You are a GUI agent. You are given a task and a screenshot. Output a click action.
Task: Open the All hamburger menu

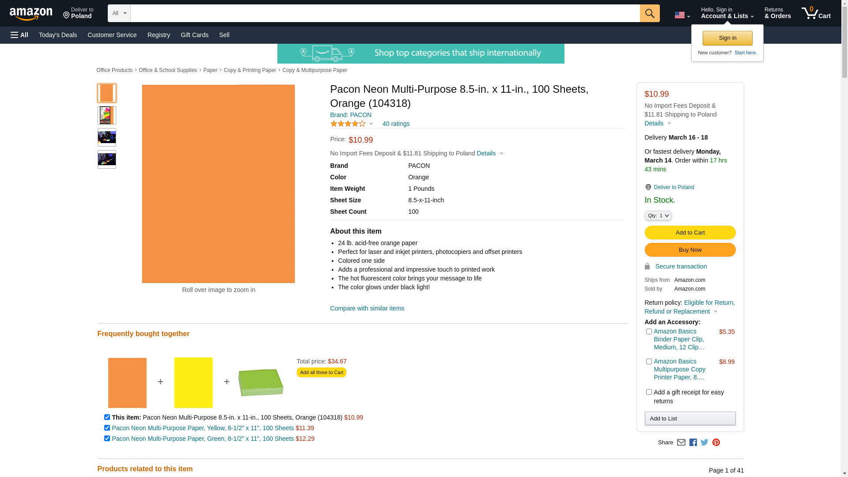(x=19, y=35)
